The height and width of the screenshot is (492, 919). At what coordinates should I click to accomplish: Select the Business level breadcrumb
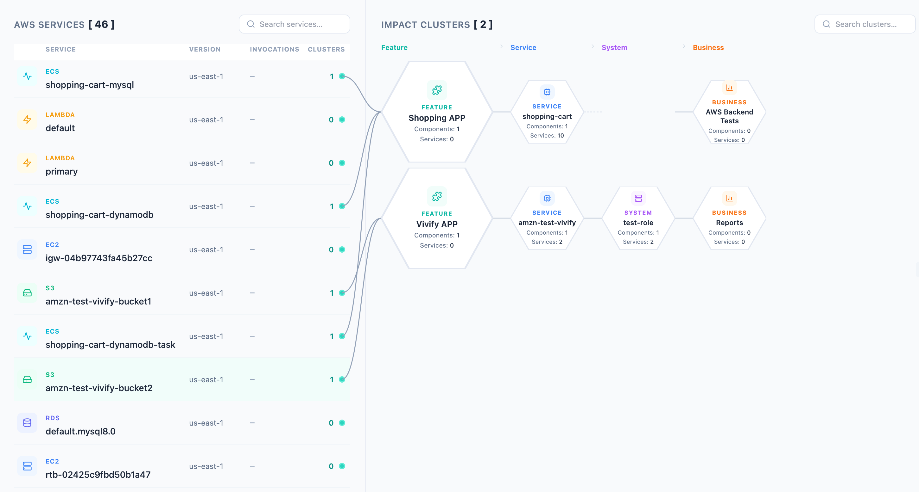point(708,47)
